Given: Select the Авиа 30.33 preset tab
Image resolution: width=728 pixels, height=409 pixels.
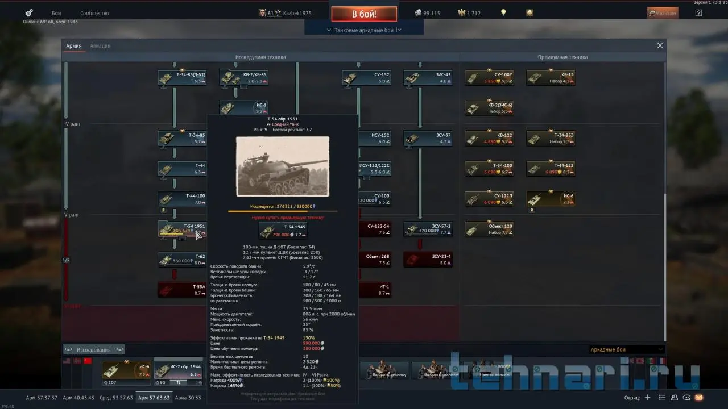Looking at the screenshot, I should [x=188, y=398].
